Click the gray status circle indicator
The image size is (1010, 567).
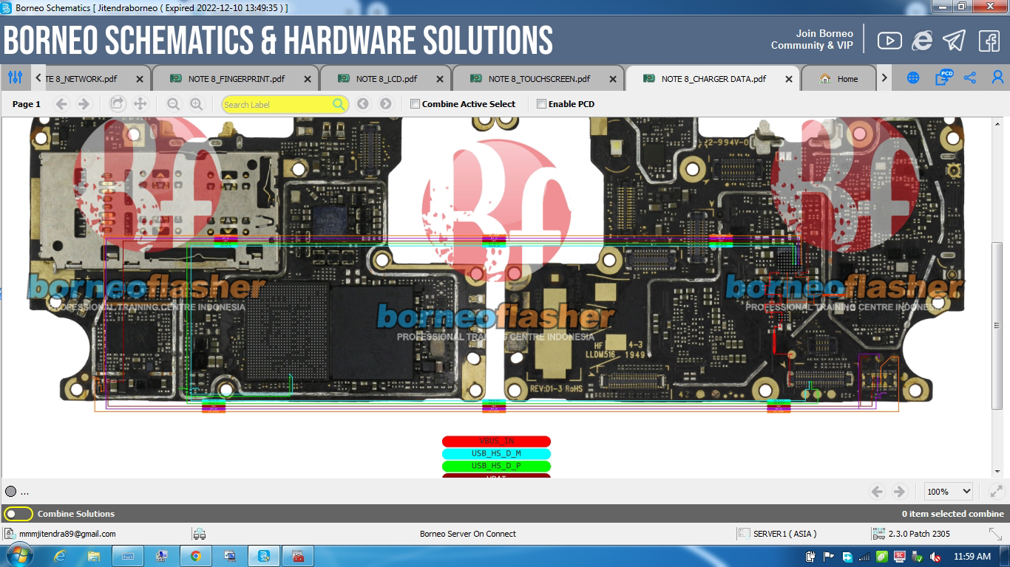point(10,492)
